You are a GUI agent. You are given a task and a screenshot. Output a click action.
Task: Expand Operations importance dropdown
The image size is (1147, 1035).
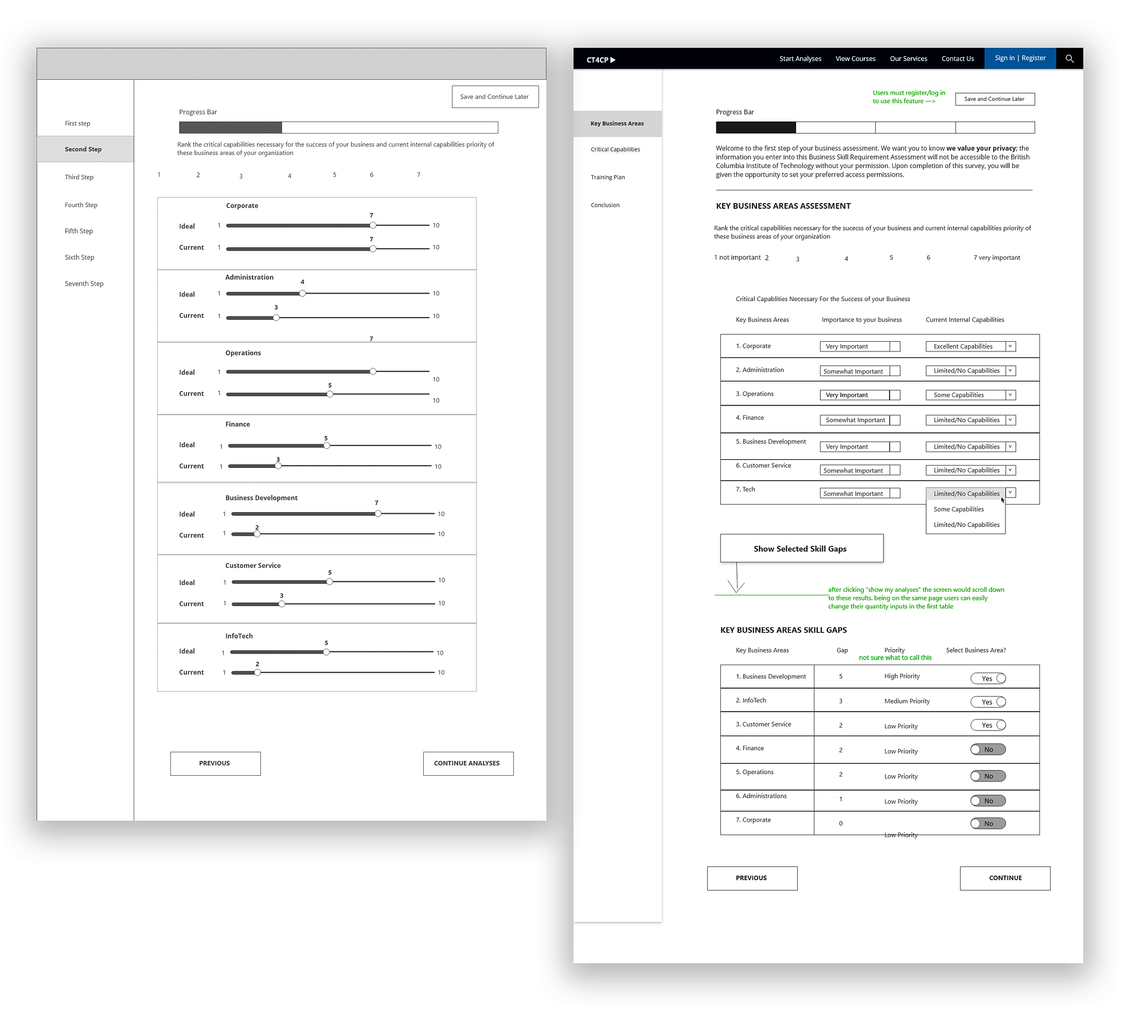tap(895, 395)
